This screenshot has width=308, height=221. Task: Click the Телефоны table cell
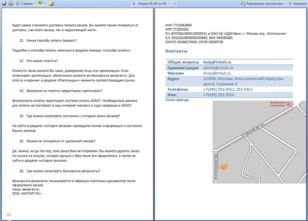coord(177,89)
